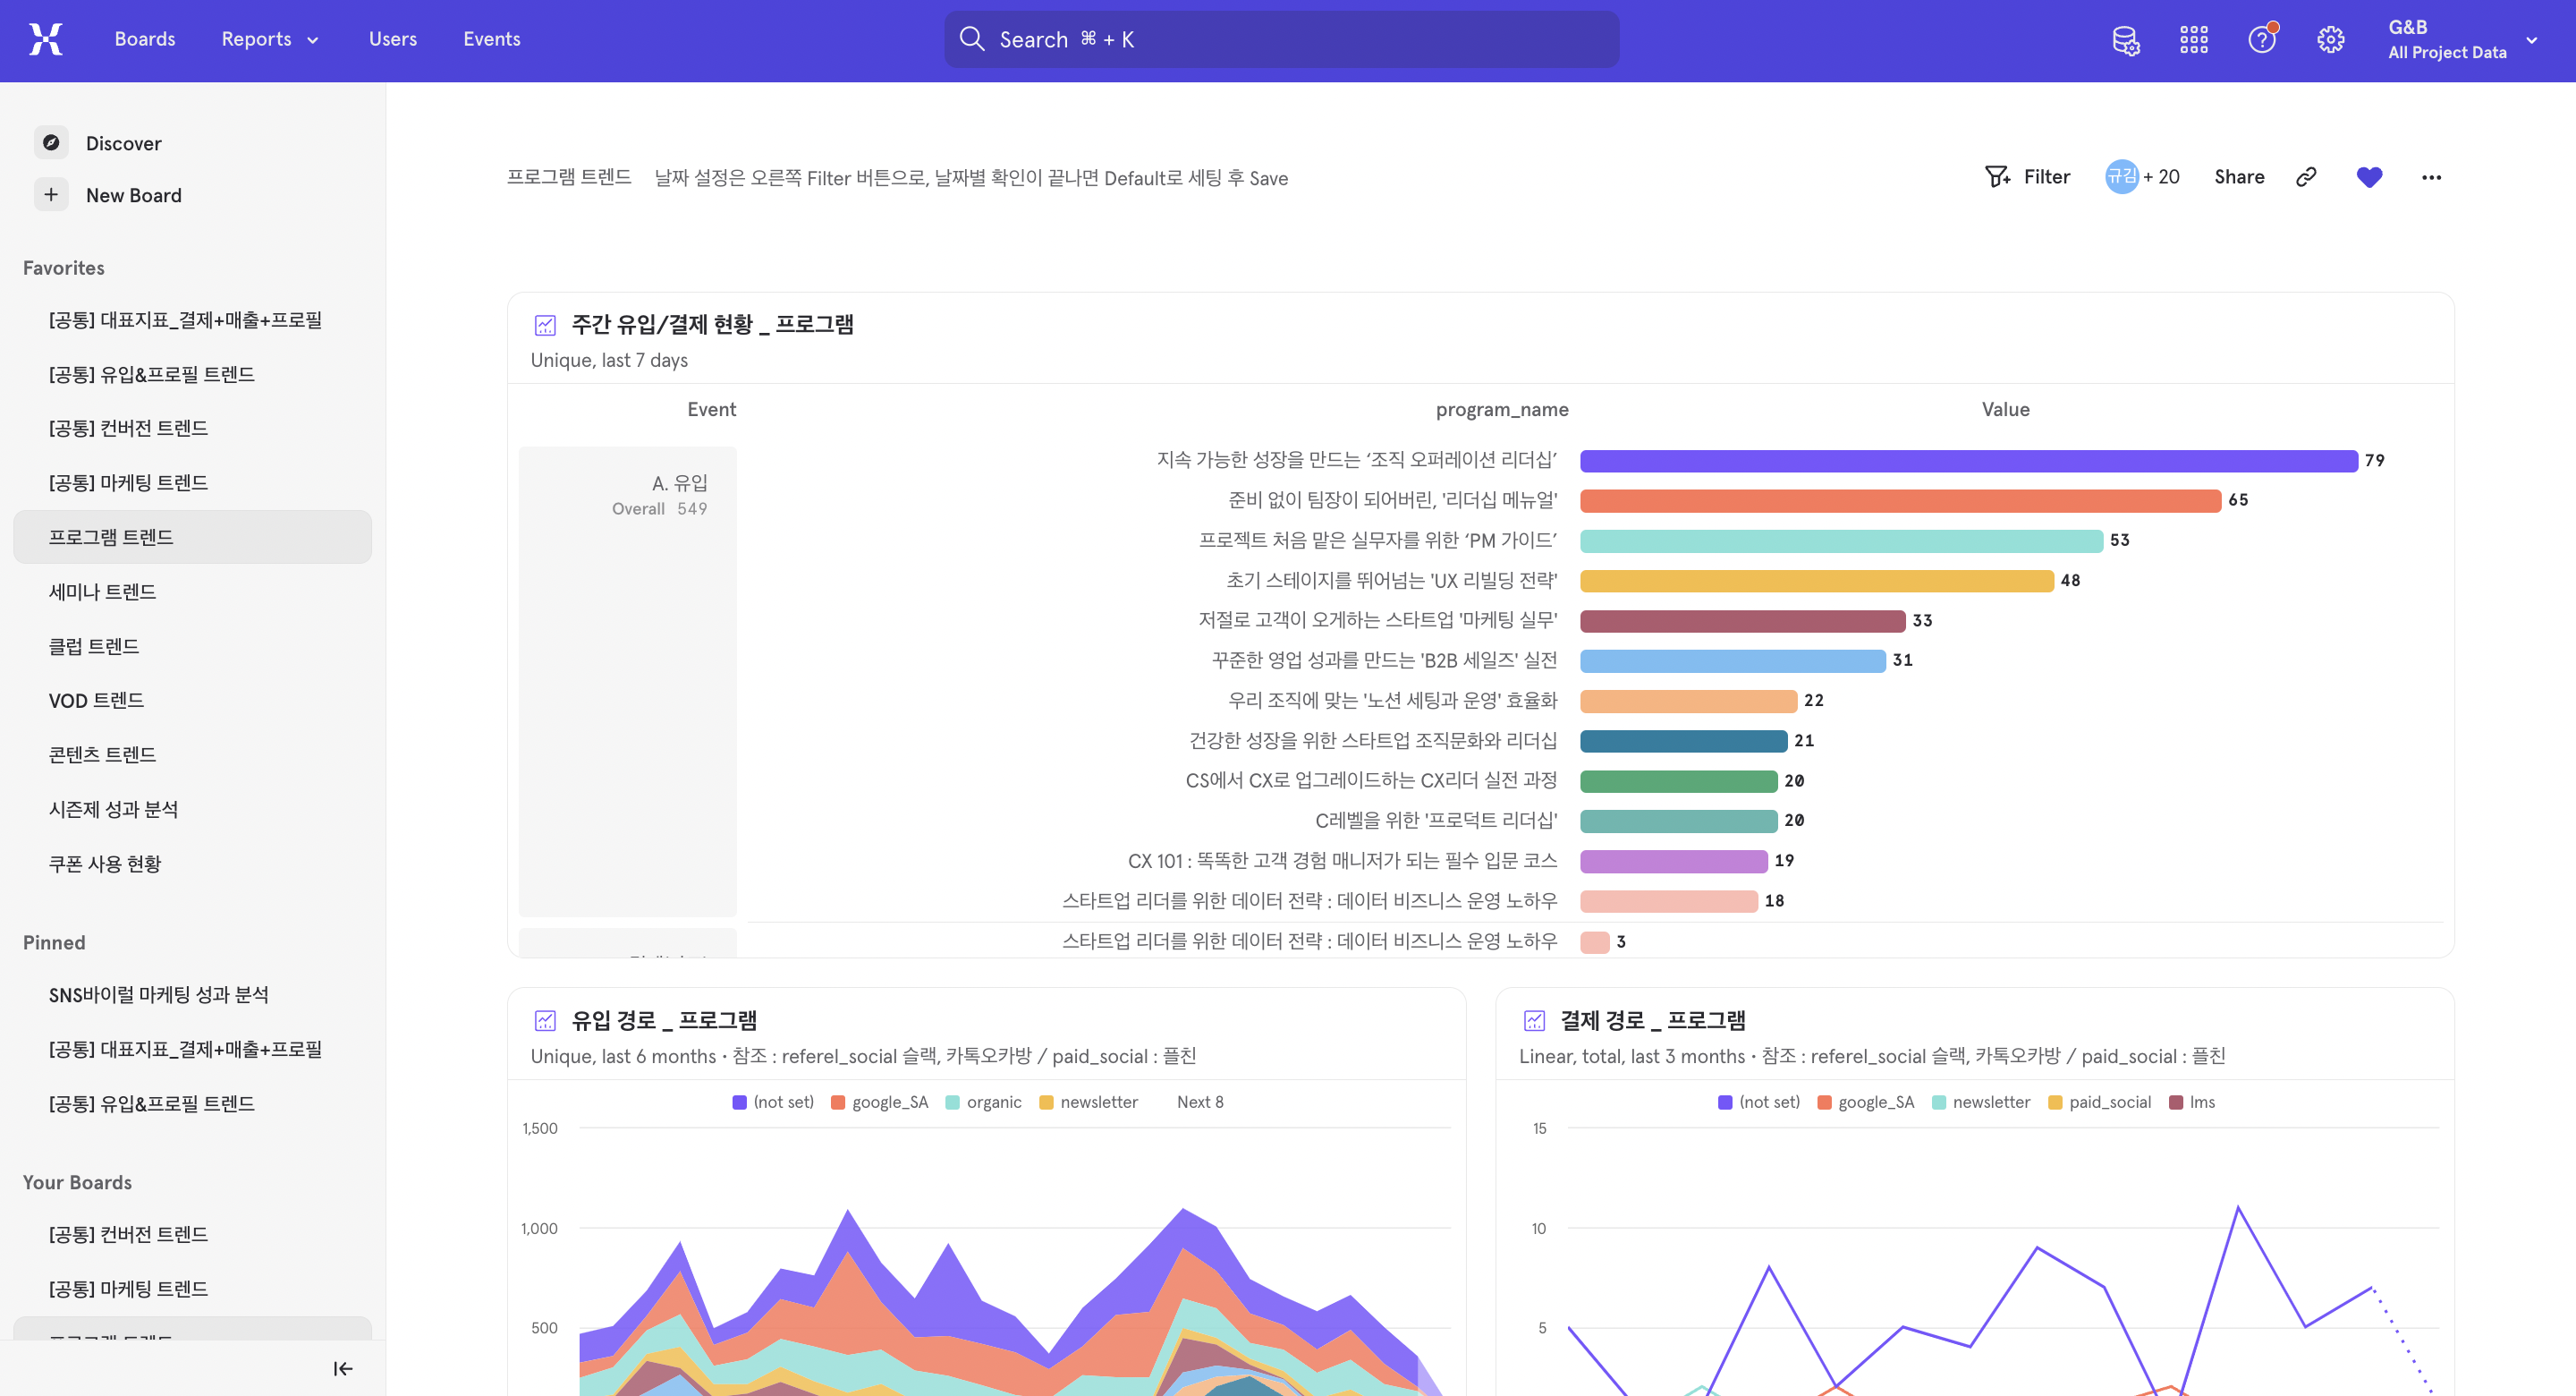Go to the Events tab
This screenshot has height=1396, width=2576.
[x=491, y=39]
